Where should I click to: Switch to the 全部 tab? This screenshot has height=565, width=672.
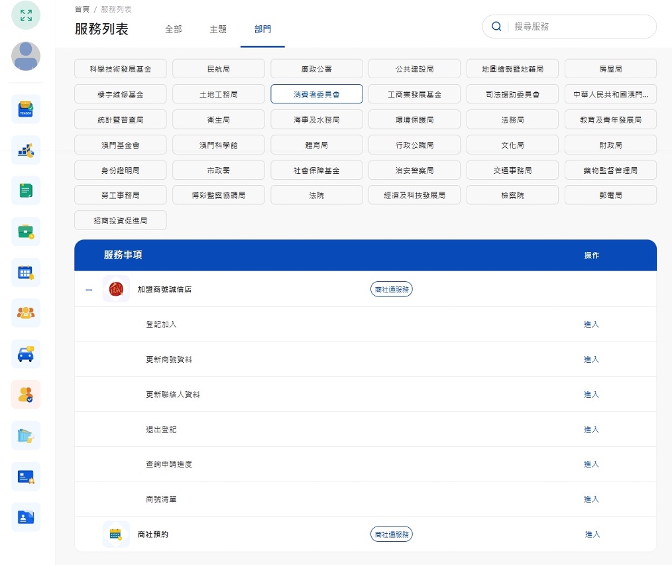(x=174, y=29)
